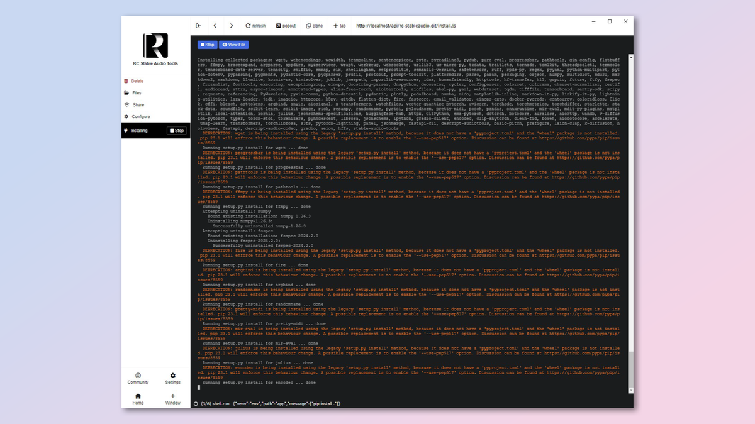Click the exit icon on the toolbar left
The width and height of the screenshot is (755, 424).
point(198,26)
